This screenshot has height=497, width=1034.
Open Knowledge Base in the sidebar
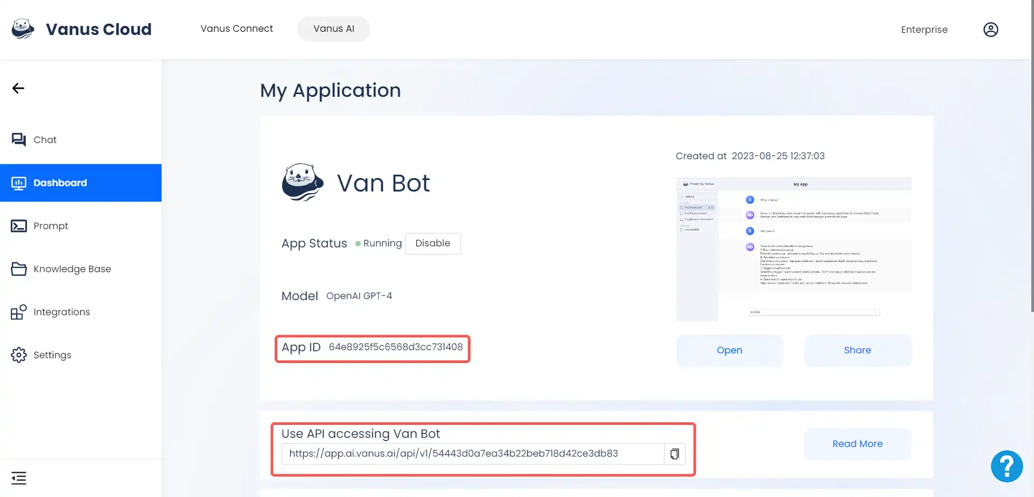81,269
